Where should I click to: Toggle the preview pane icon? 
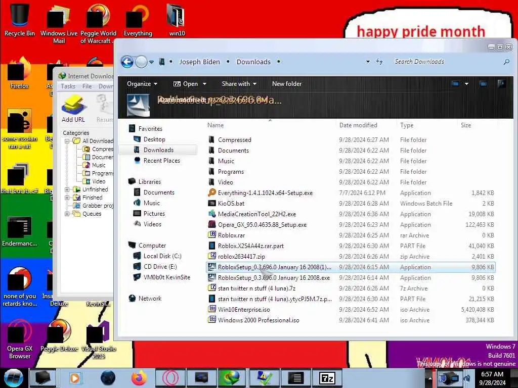click(483, 84)
